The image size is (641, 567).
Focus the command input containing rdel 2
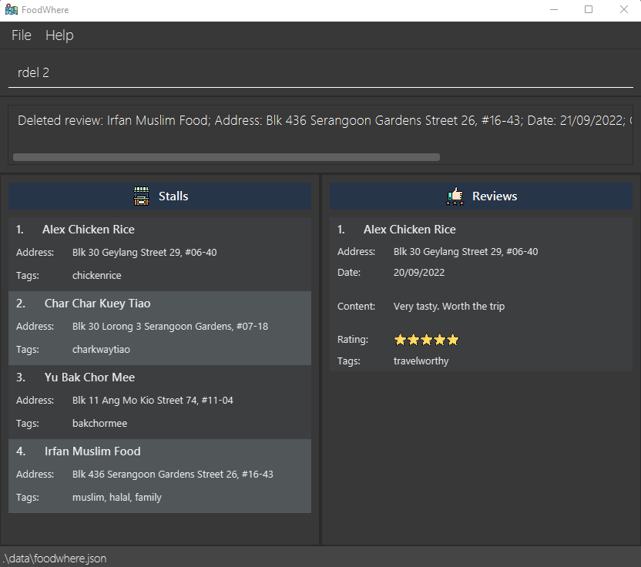click(x=320, y=72)
